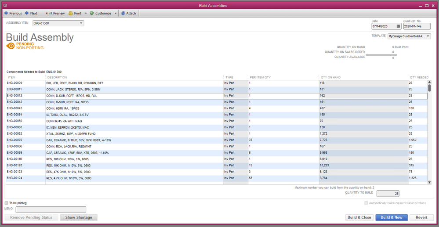This screenshot has height=227, width=439.
Task: Click Build & Close button
Action: pyautogui.click(x=359, y=217)
